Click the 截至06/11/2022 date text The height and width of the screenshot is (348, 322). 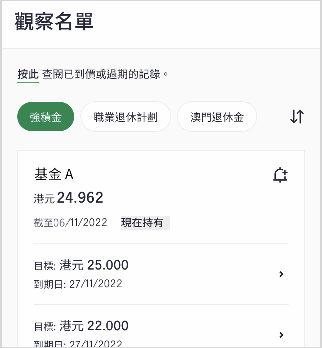(70, 223)
